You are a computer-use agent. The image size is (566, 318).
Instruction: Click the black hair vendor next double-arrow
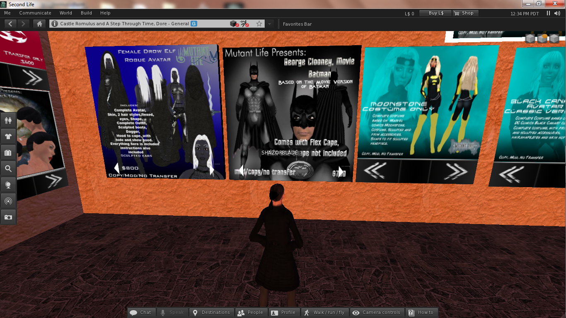[x=53, y=180]
